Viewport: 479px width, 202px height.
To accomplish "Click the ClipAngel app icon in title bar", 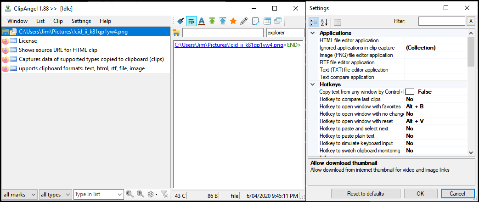I will tap(8, 8).
